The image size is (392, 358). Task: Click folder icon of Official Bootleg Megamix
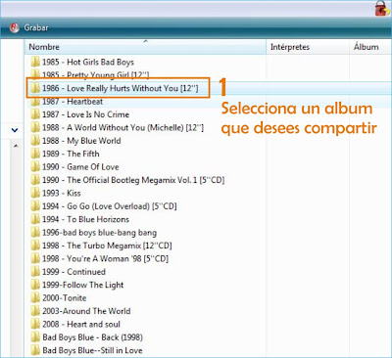(35, 180)
